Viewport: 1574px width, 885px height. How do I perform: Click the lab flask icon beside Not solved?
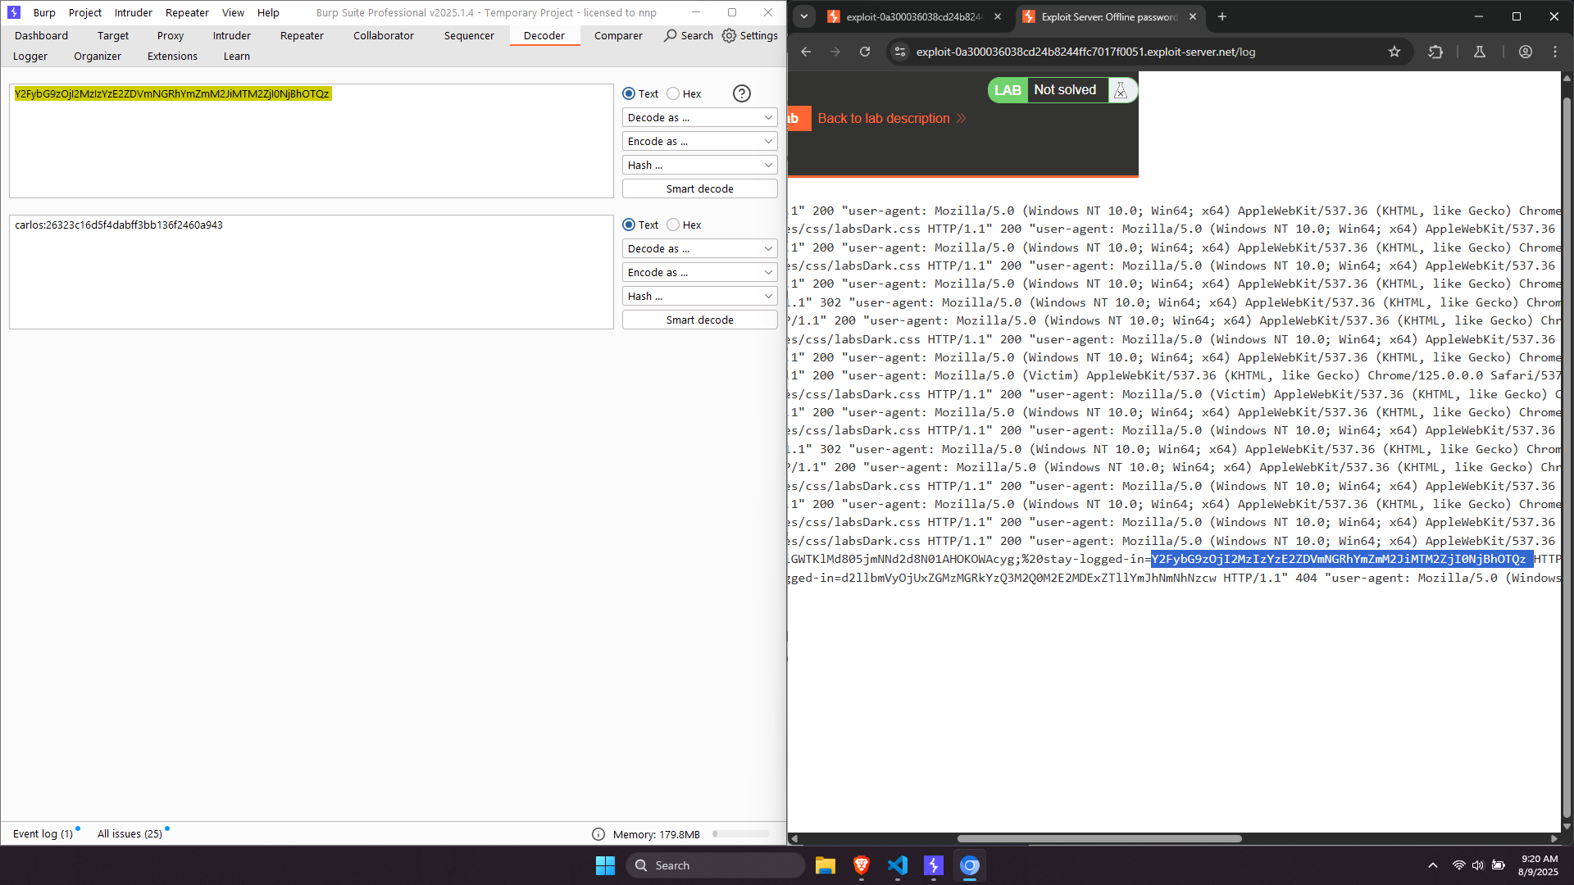[x=1121, y=90]
